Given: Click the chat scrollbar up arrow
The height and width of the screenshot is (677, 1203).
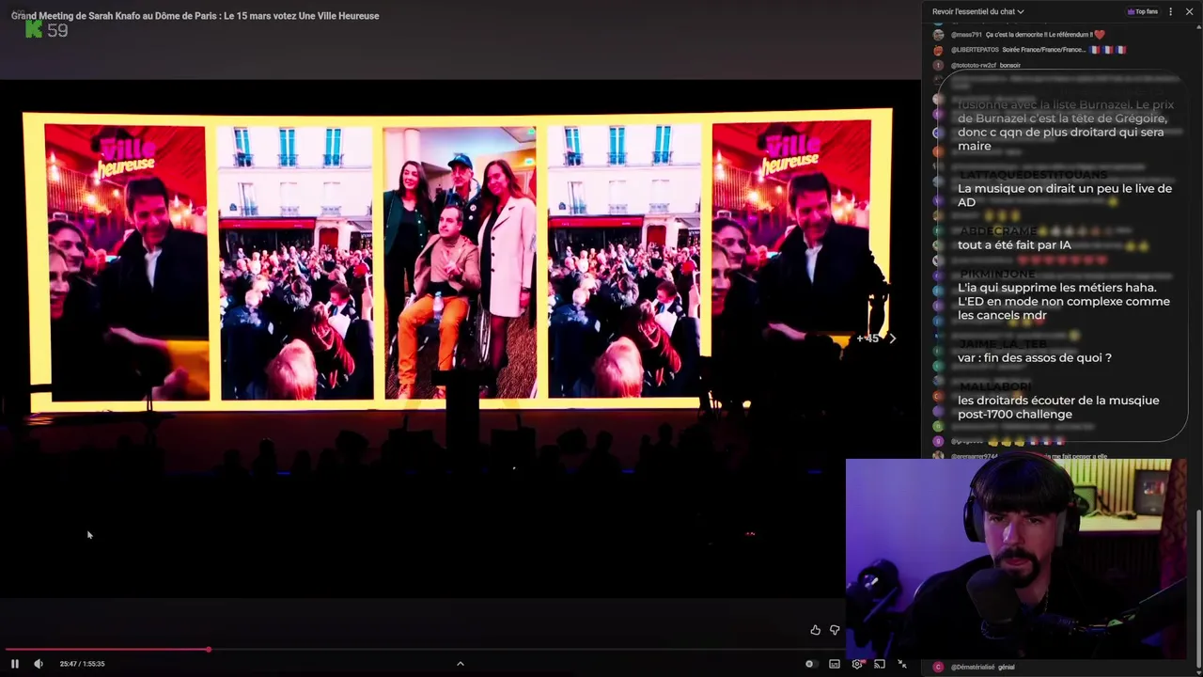Looking at the screenshot, I should [1198, 28].
